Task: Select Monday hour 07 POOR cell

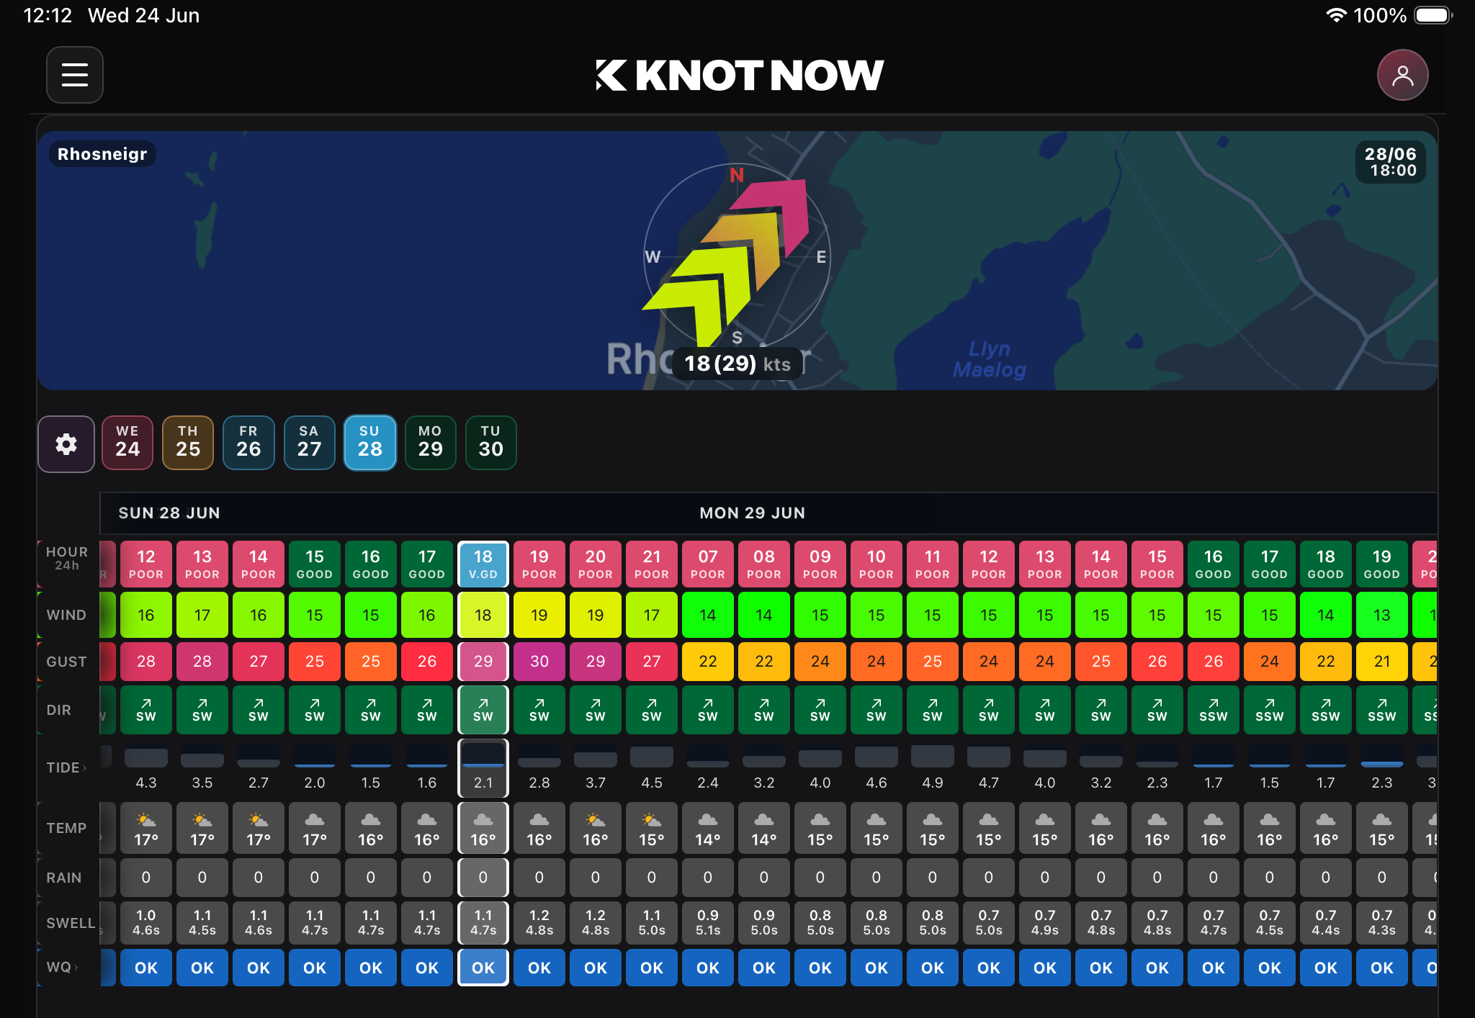Action: (708, 564)
